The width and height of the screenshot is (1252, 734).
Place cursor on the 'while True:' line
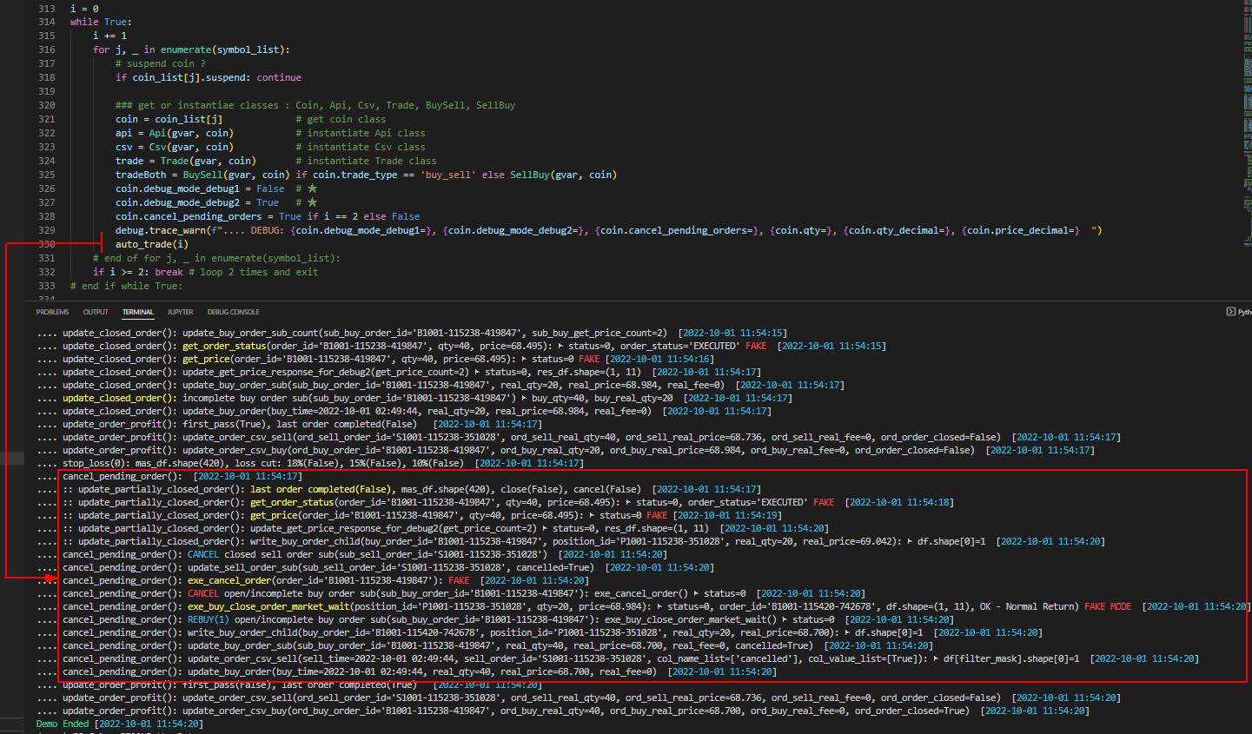[x=101, y=22]
